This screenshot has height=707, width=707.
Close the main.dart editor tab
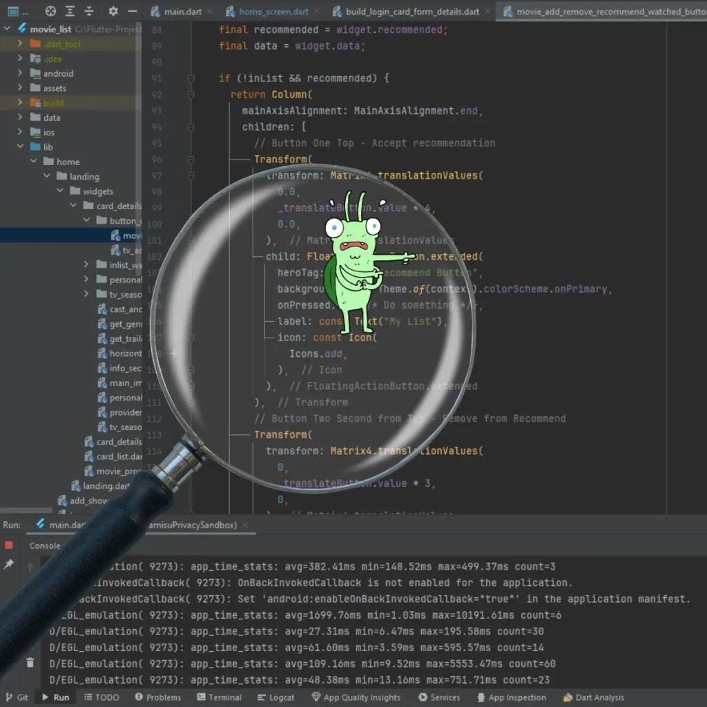click(x=210, y=11)
